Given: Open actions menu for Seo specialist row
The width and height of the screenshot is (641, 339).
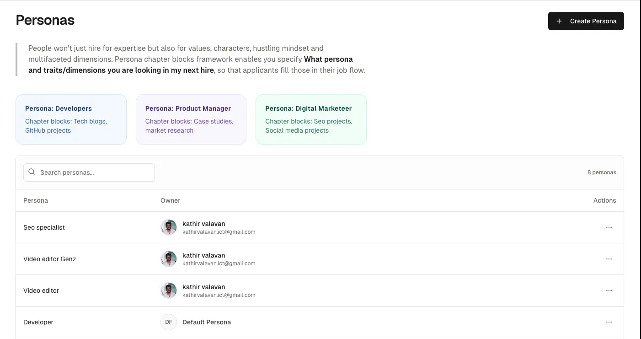Looking at the screenshot, I should click(609, 227).
